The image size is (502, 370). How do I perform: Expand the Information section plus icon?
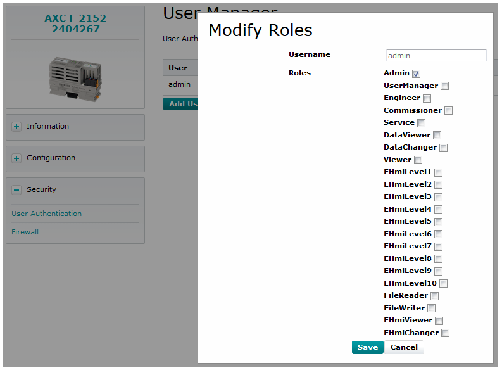click(16, 127)
